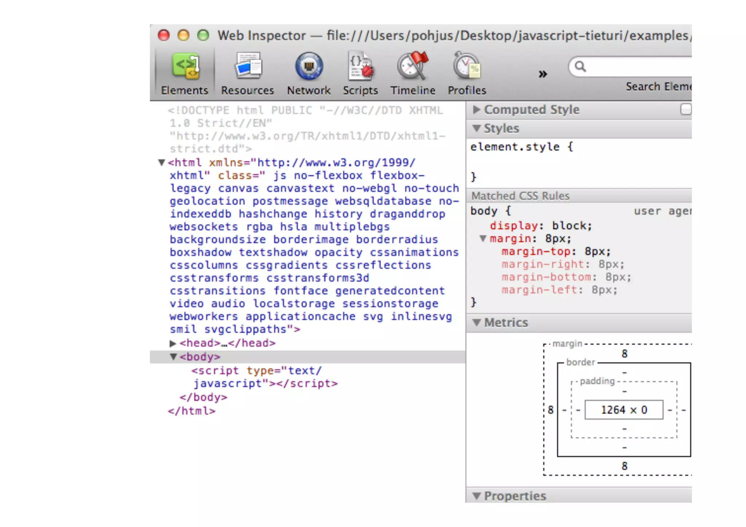Click the magnifier icon in the search field
Viewport: 746px width, 527px height.
pos(580,67)
